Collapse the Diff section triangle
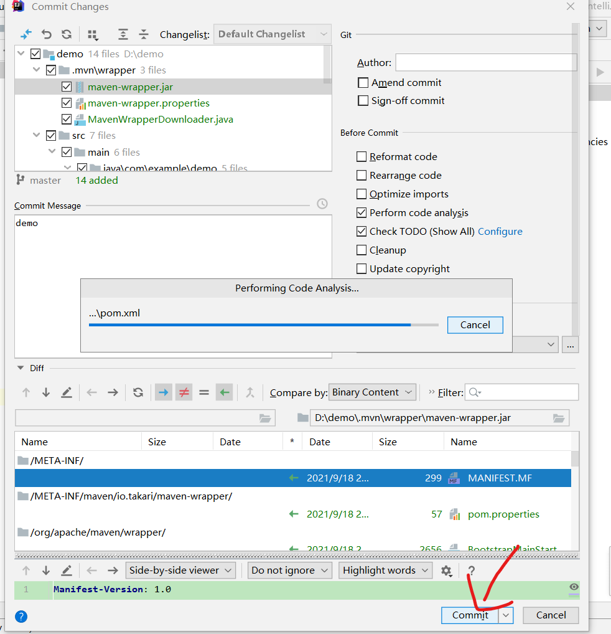 click(20, 368)
